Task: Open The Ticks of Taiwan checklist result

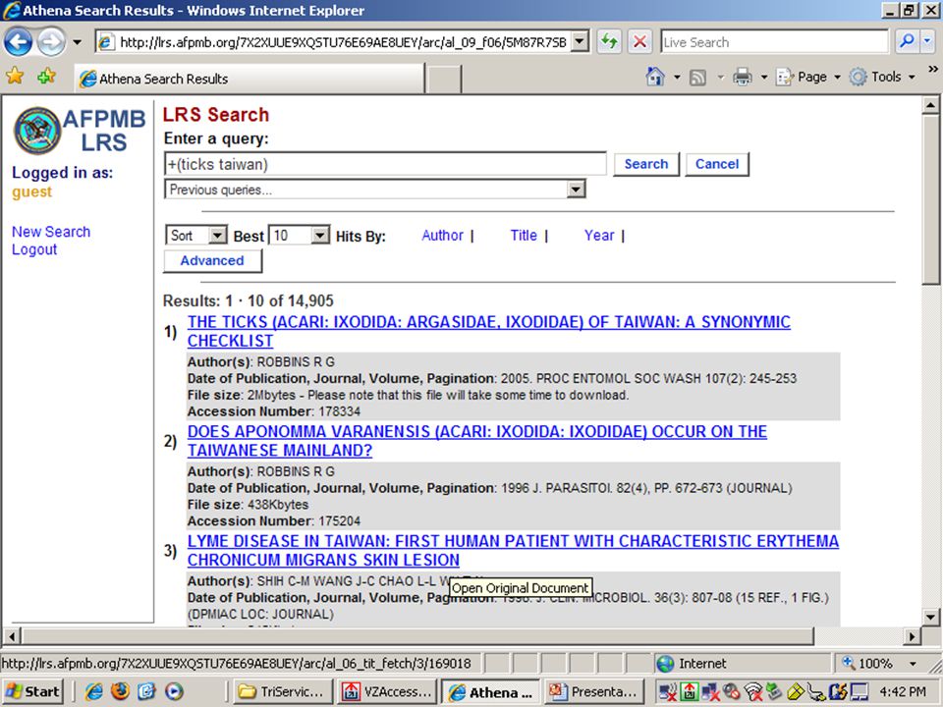Action: click(488, 331)
